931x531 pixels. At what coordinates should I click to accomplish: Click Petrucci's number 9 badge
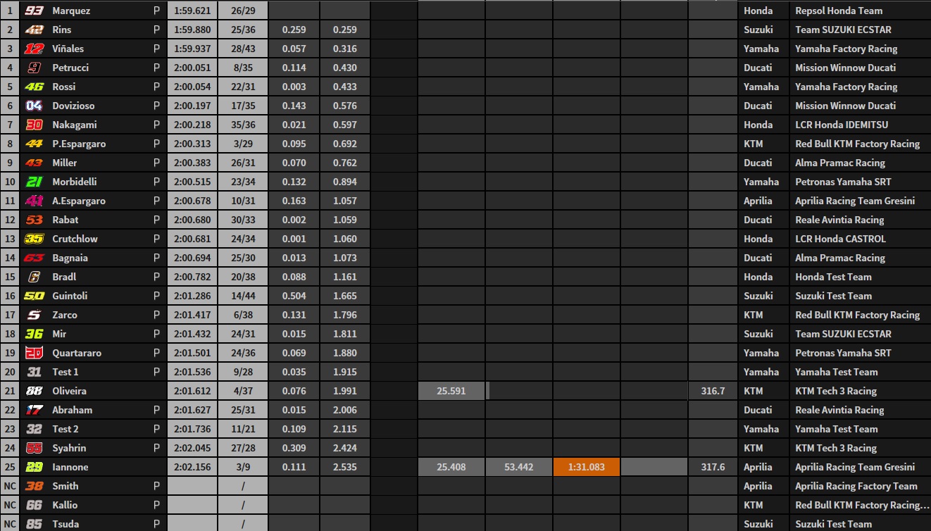tap(34, 68)
